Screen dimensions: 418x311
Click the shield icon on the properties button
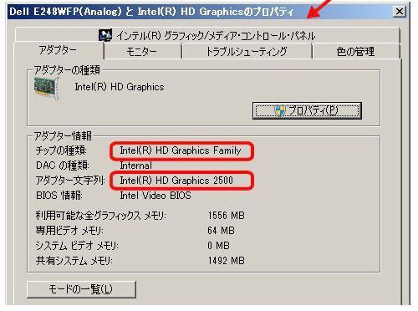click(x=280, y=110)
